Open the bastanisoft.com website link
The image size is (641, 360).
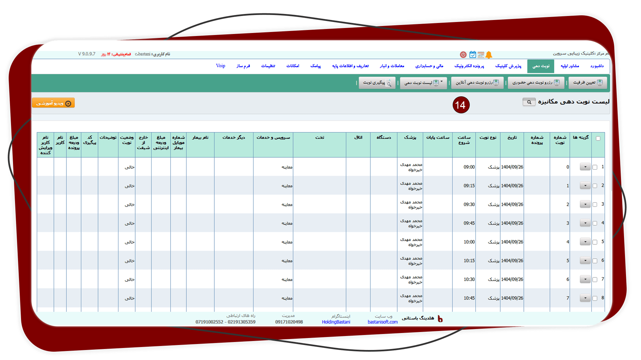point(383,322)
